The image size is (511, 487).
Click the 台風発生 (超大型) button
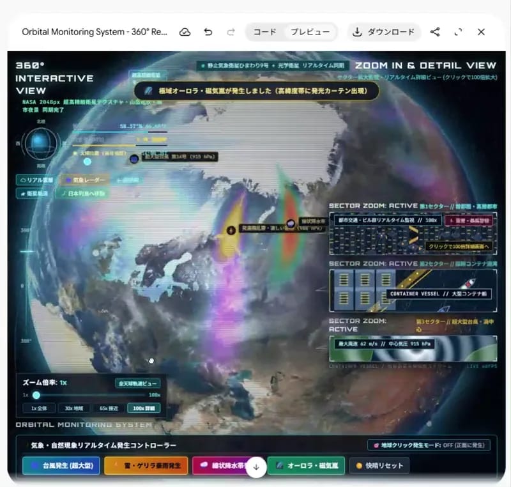61,465
